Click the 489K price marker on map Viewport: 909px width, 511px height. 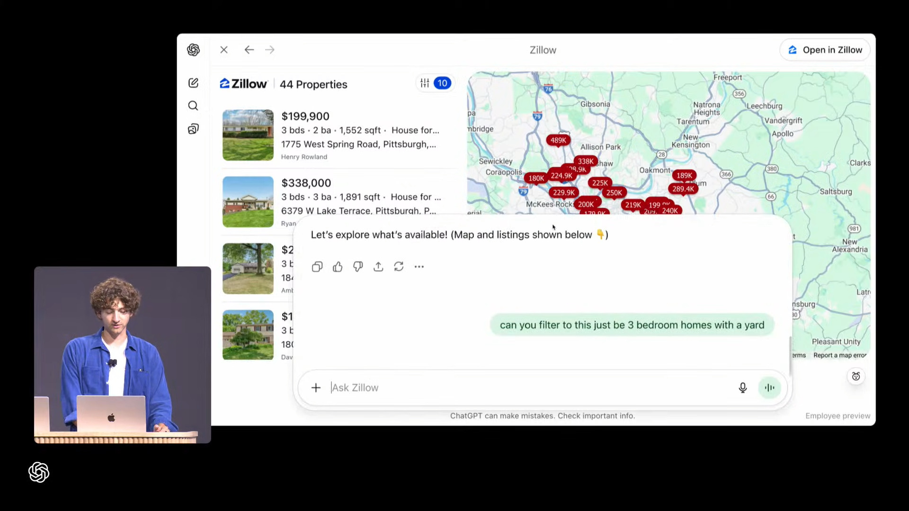[x=558, y=140]
